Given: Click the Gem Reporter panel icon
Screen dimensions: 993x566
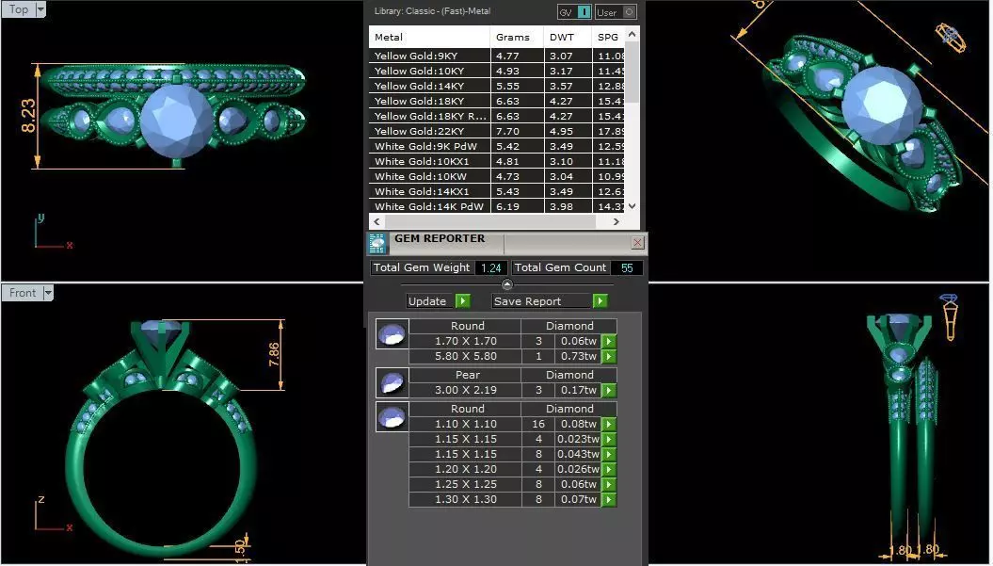Looking at the screenshot, I should (x=377, y=243).
